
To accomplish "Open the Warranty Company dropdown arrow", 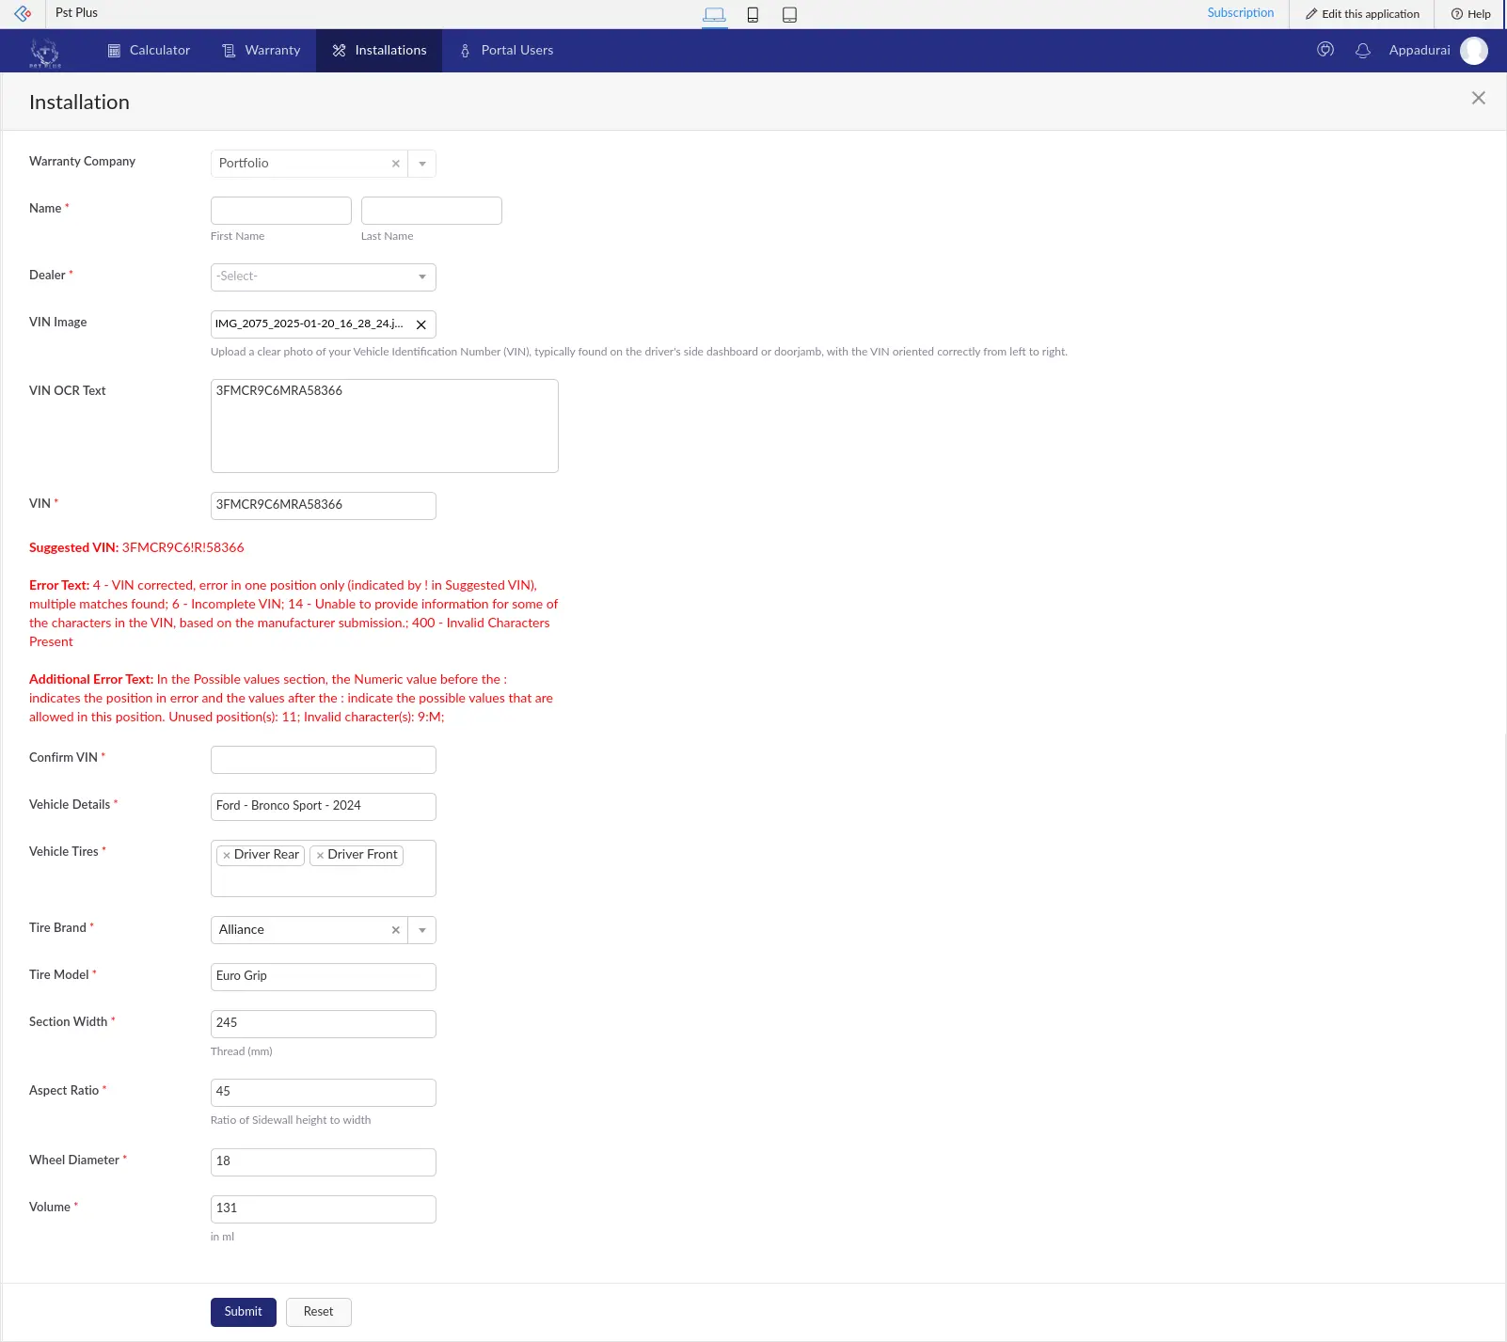I will pos(421,163).
